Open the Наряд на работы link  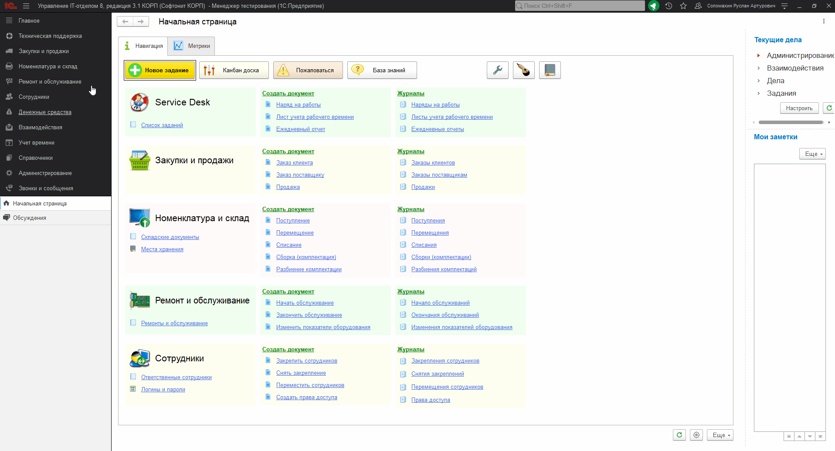coord(298,105)
